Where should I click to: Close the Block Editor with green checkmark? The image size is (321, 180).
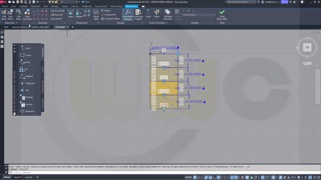(222, 14)
